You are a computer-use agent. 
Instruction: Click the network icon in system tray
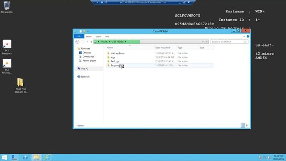coord(264,157)
